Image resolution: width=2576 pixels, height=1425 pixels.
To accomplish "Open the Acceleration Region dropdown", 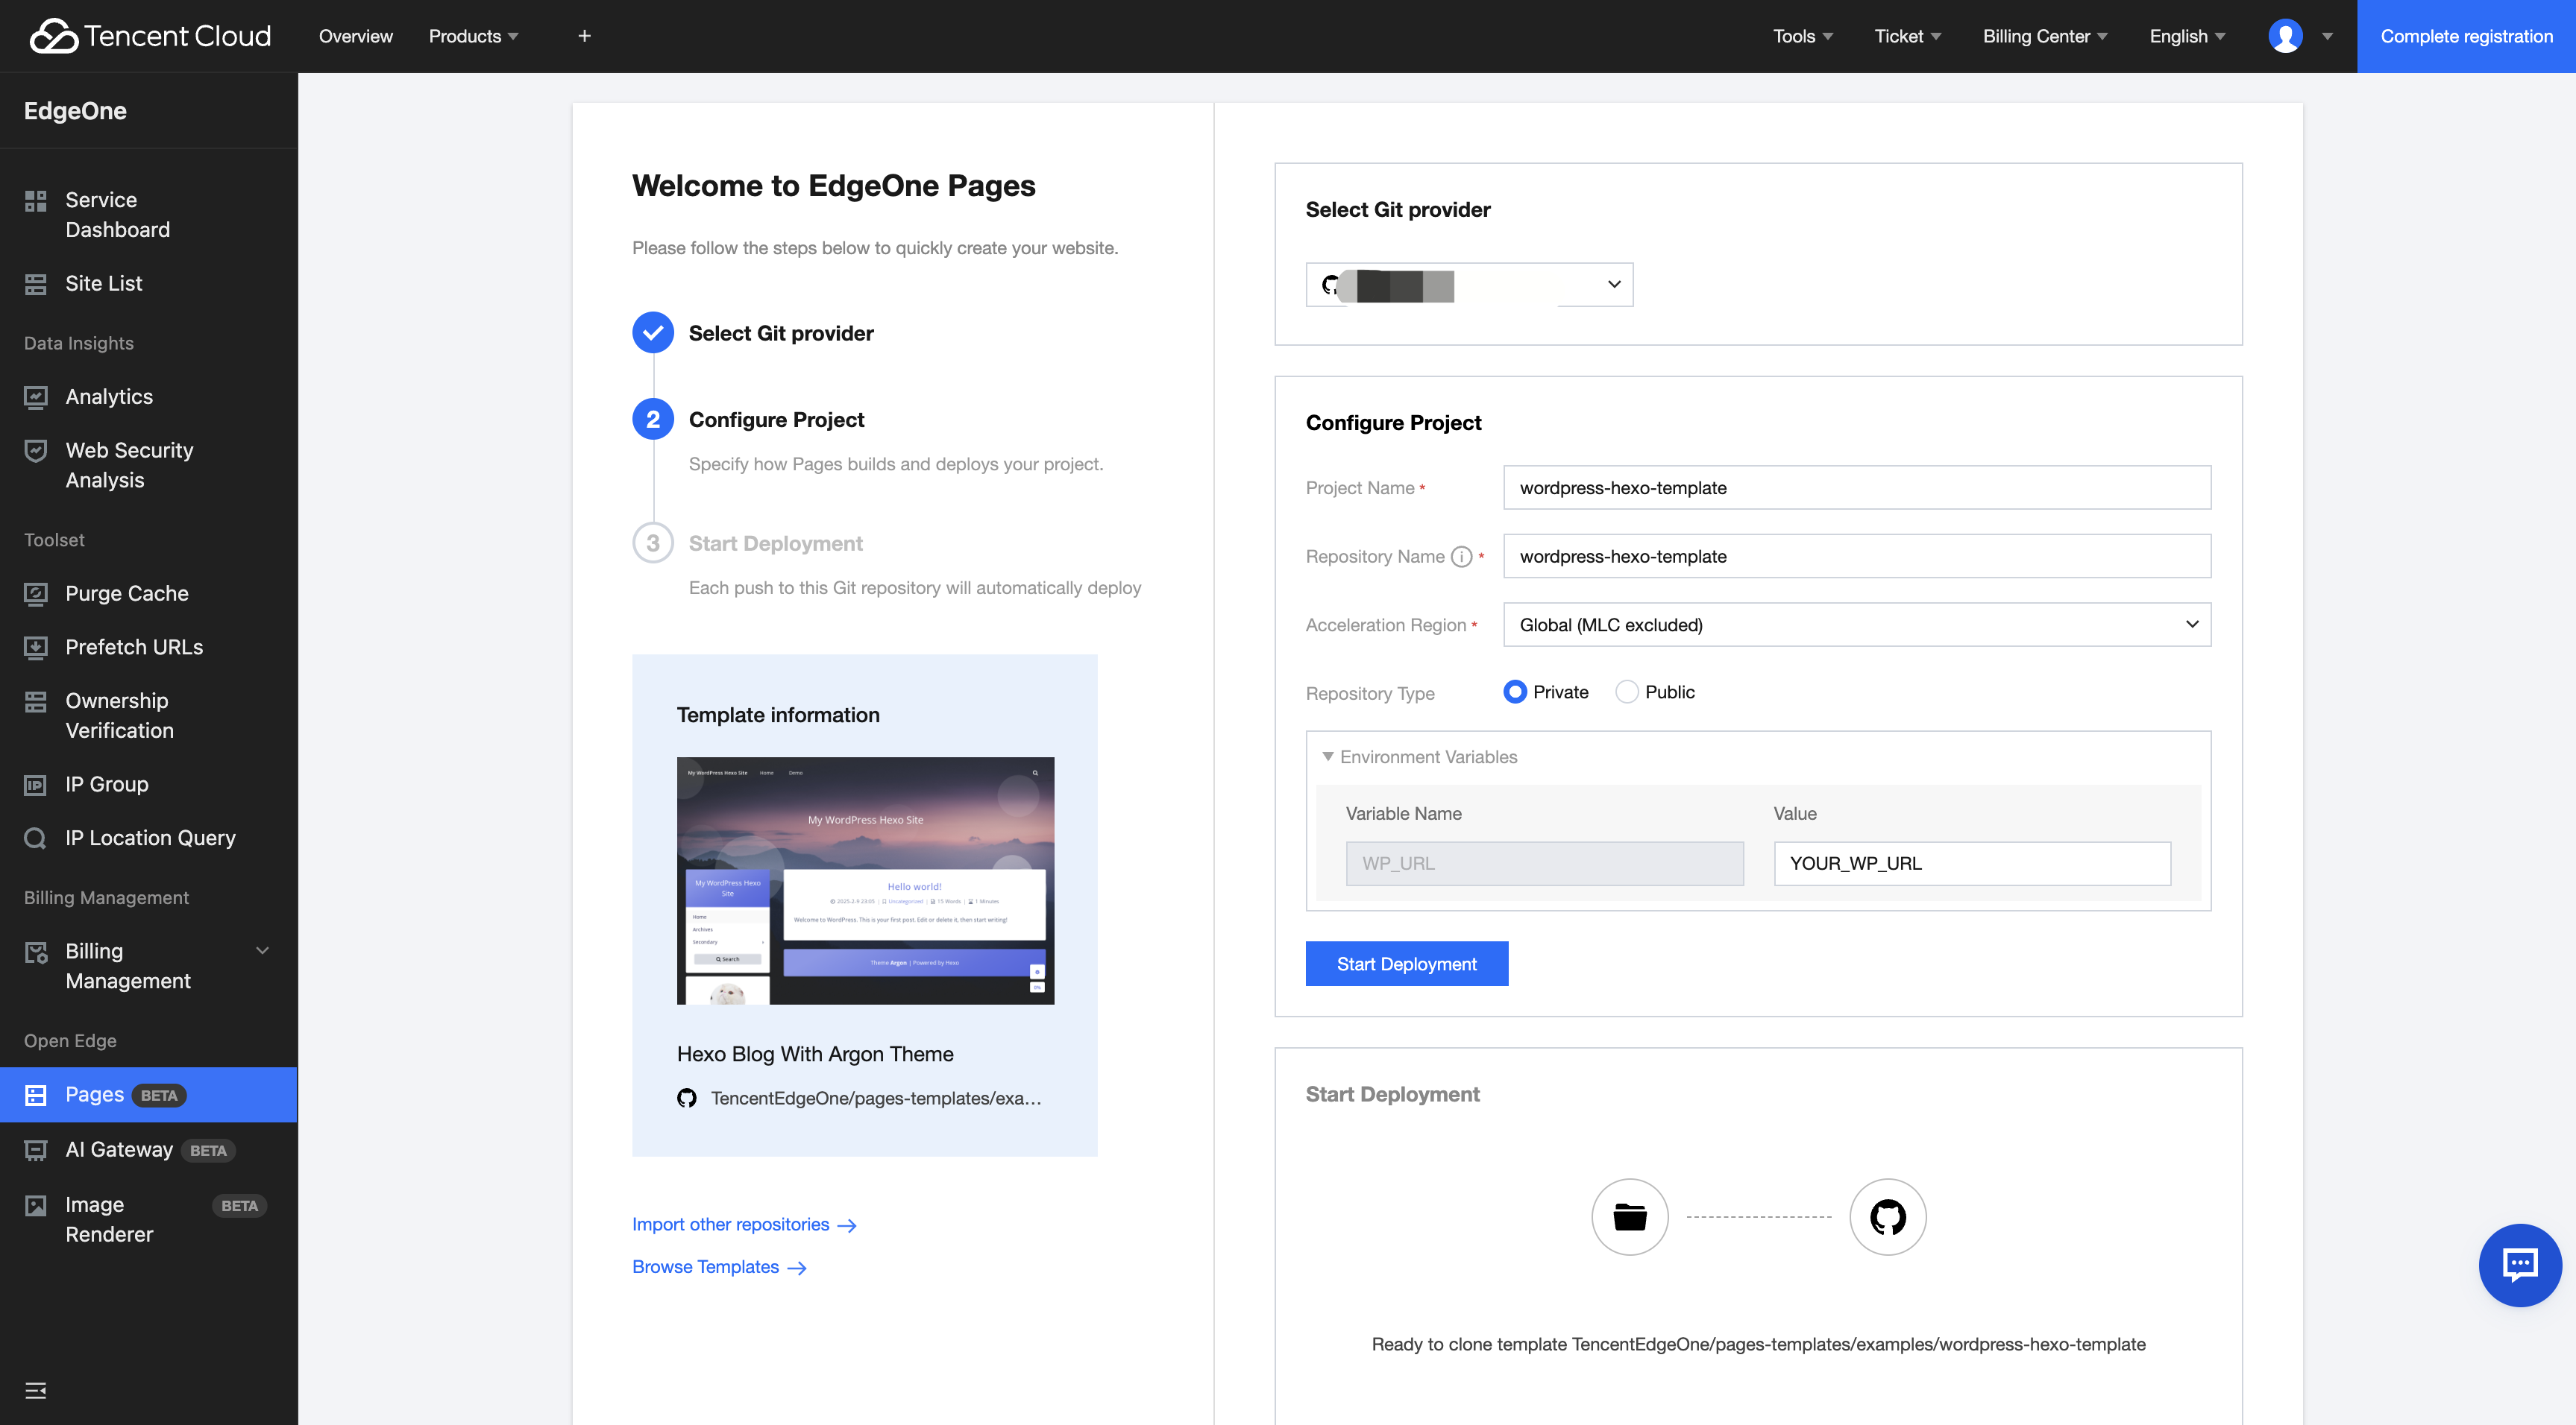I will pos(1857,625).
